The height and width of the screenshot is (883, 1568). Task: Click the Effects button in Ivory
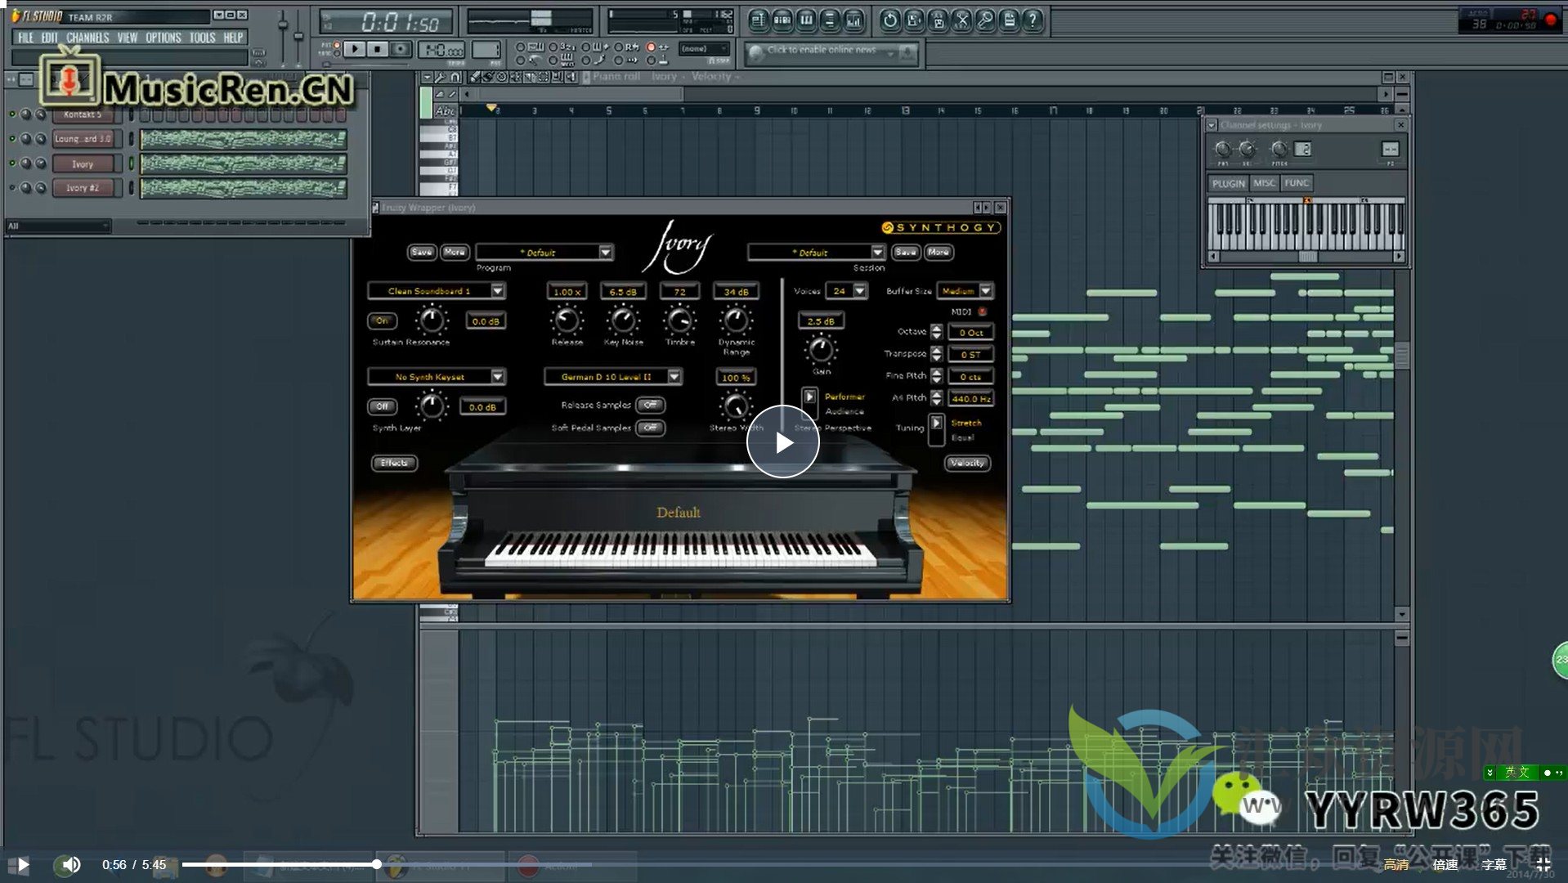tap(394, 463)
